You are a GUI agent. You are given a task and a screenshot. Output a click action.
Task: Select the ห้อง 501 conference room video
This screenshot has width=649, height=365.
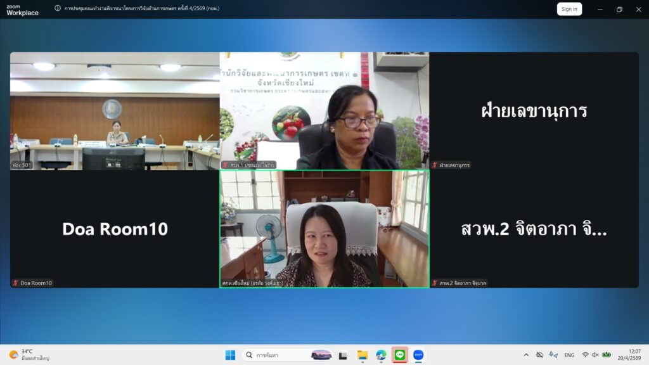pyautogui.click(x=115, y=111)
